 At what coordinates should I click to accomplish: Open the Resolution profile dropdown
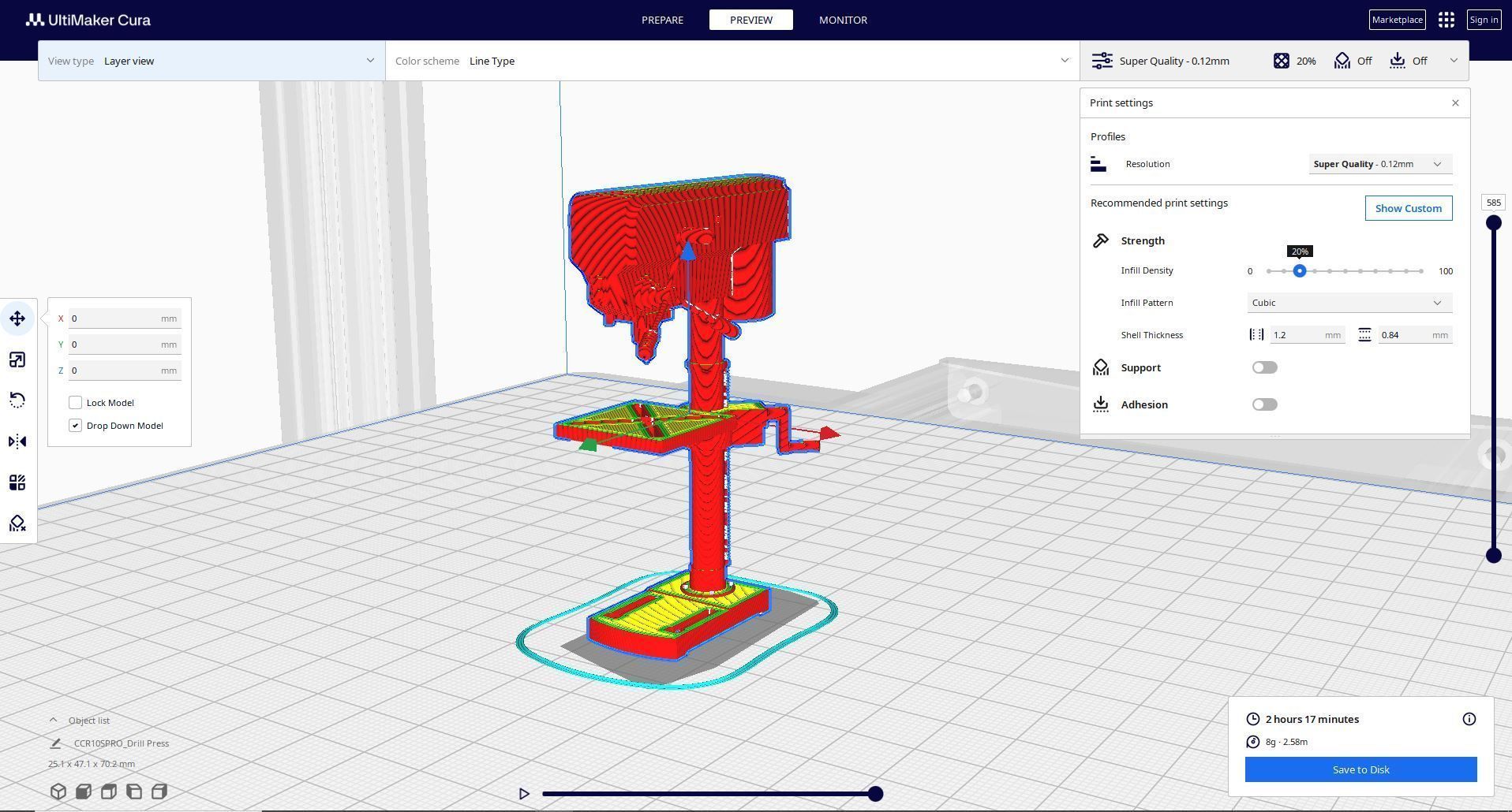click(1380, 164)
